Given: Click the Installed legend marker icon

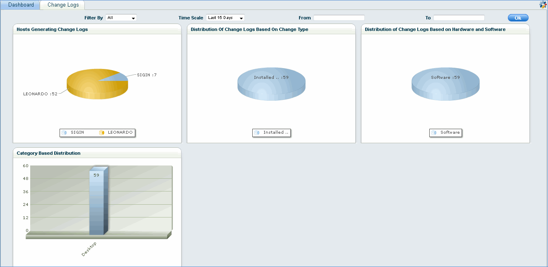Looking at the screenshot, I should coord(257,132).
